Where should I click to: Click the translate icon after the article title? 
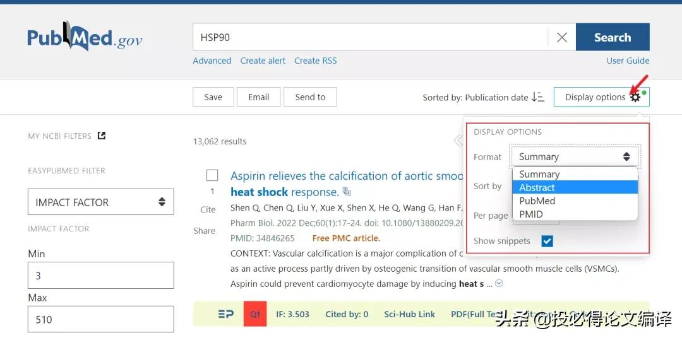point(347,191)
